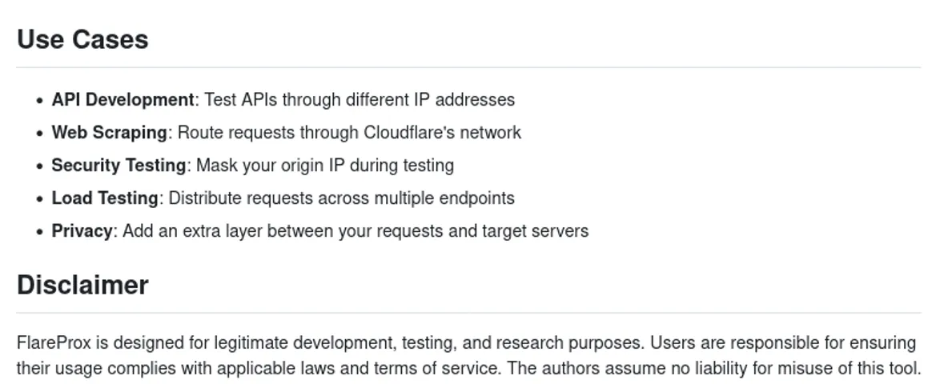This screenshot has width=948, height=384.
Task: Click the bold Privacy label
Action: pos(82,231)
